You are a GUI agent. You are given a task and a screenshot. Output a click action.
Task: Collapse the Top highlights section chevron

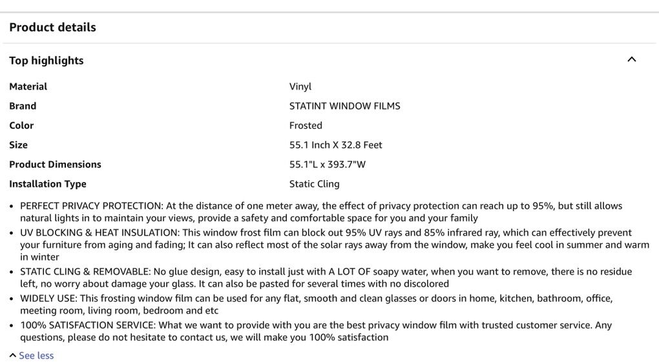(631, 59)
